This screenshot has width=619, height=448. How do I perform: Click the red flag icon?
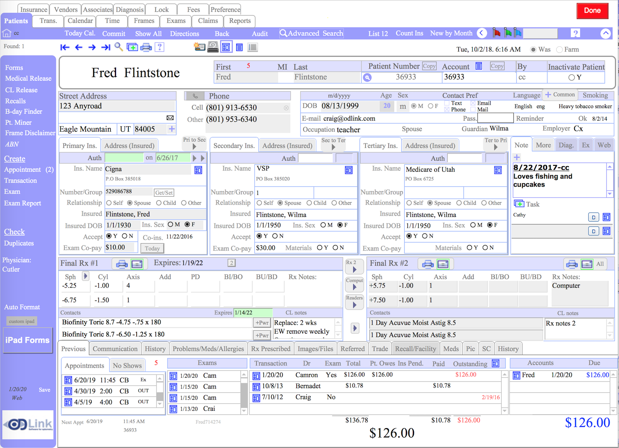tap(496, 33)
